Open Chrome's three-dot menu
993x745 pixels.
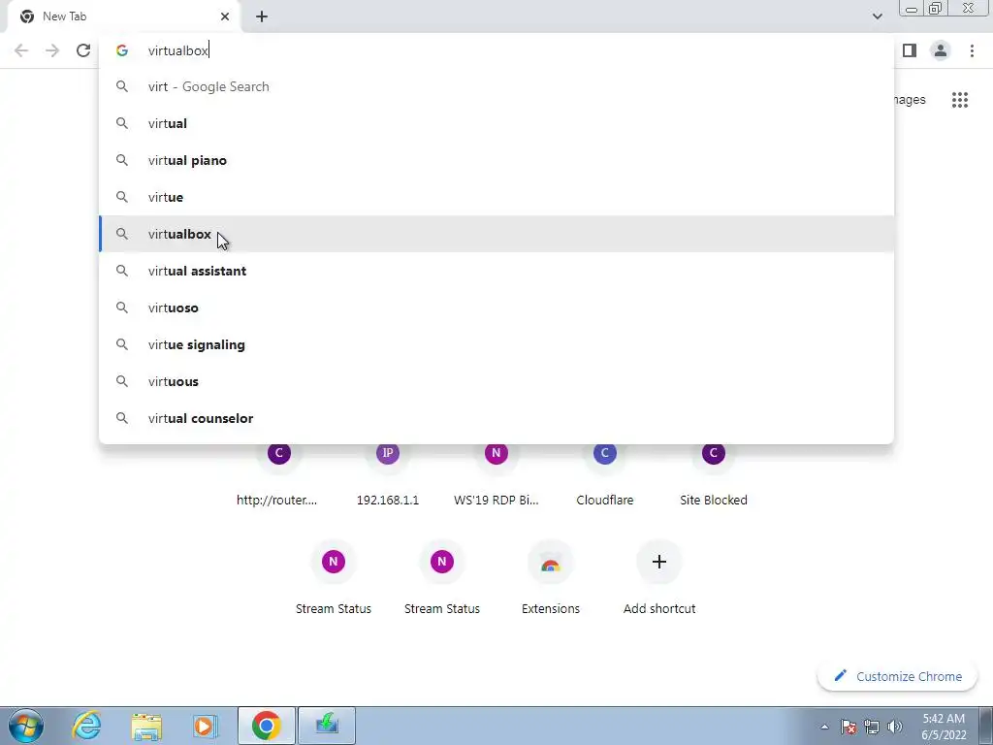tap(972, 50)
